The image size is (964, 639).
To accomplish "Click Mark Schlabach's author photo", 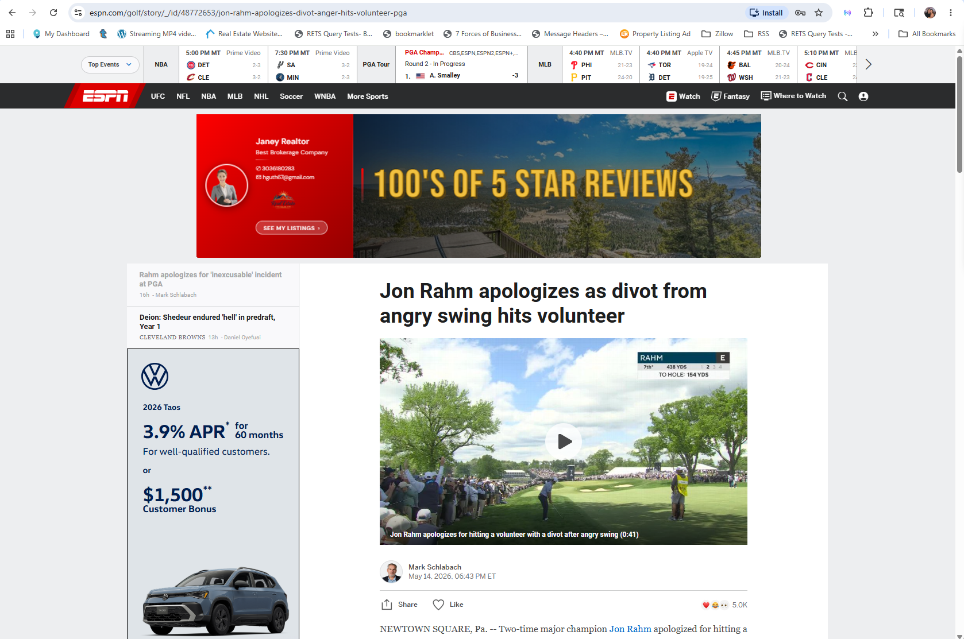I will pyautogui.click(x=391, y=572).
